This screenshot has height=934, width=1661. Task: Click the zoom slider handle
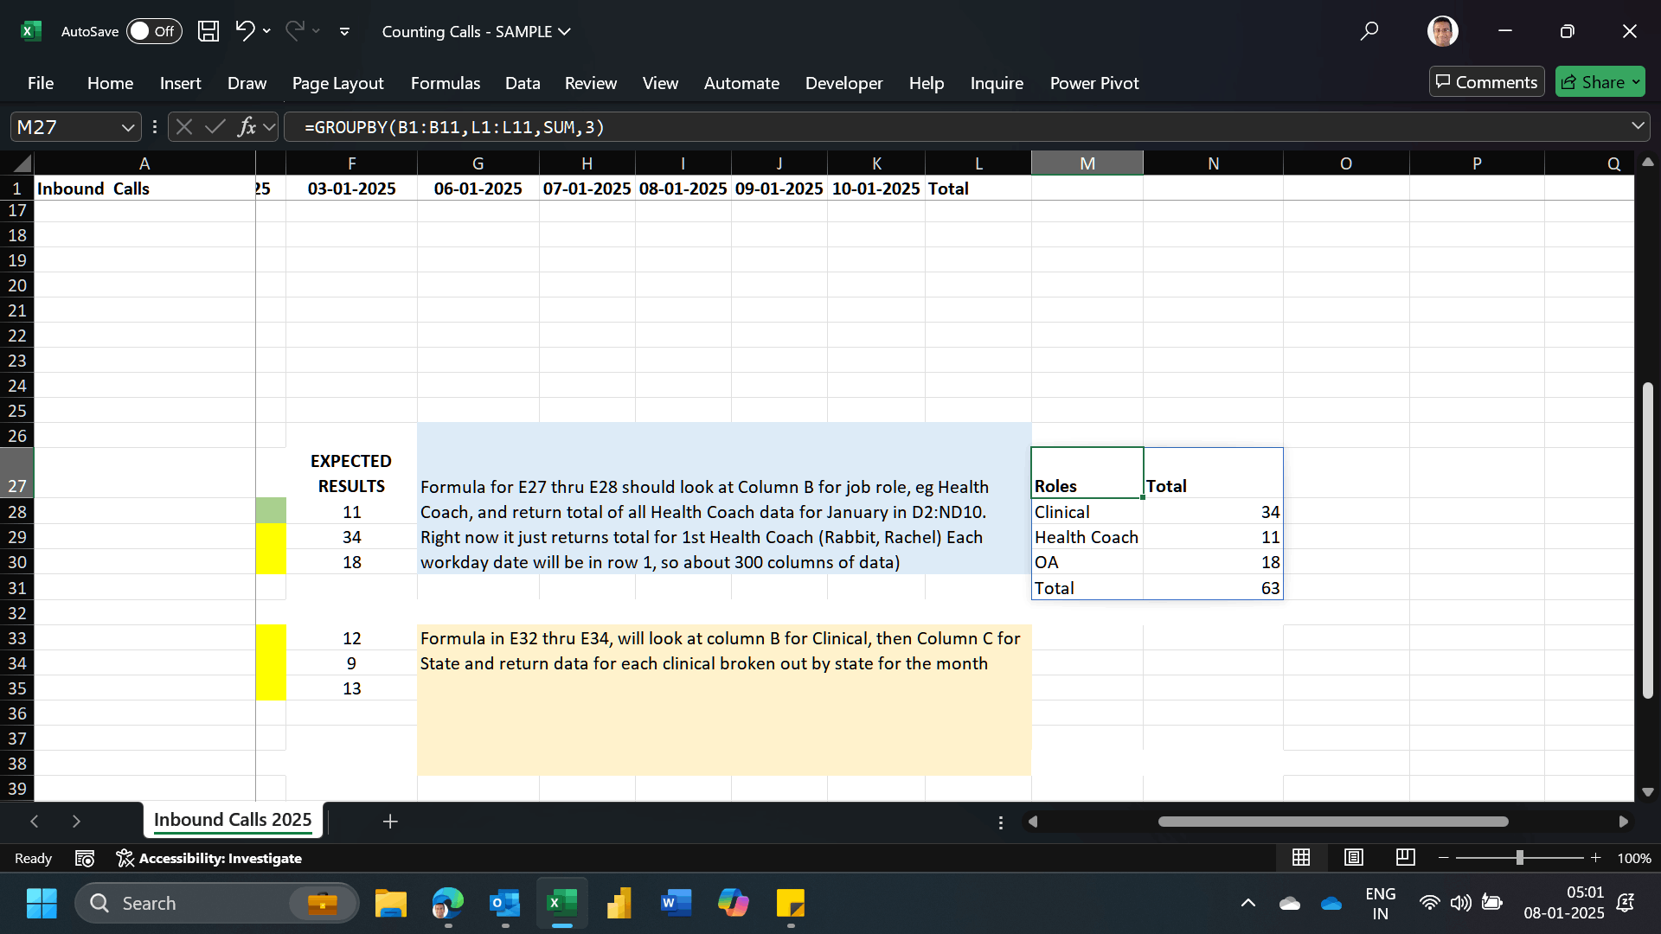[1519, 858]
